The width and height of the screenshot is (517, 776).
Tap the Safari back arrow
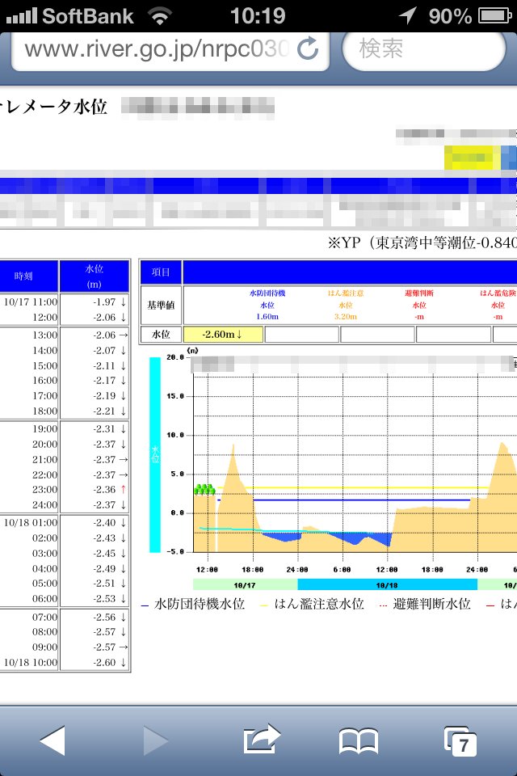click(53, 740)
